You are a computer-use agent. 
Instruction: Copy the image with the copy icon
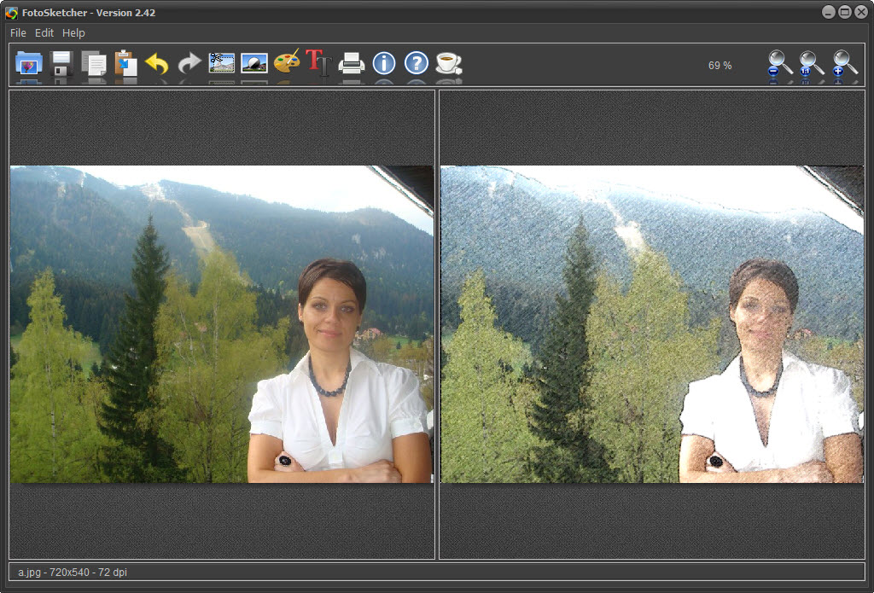(x=94, y=64)
